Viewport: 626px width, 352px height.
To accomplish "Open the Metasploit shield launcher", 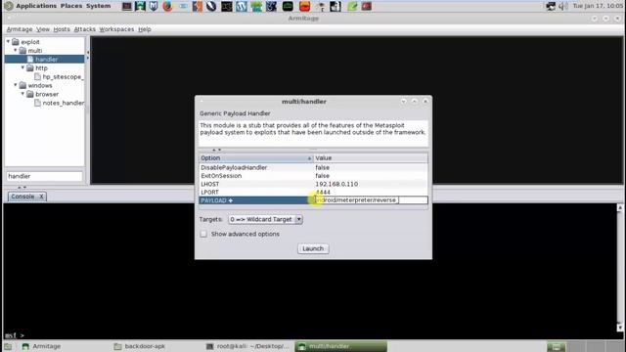I will tap(154, 6).
